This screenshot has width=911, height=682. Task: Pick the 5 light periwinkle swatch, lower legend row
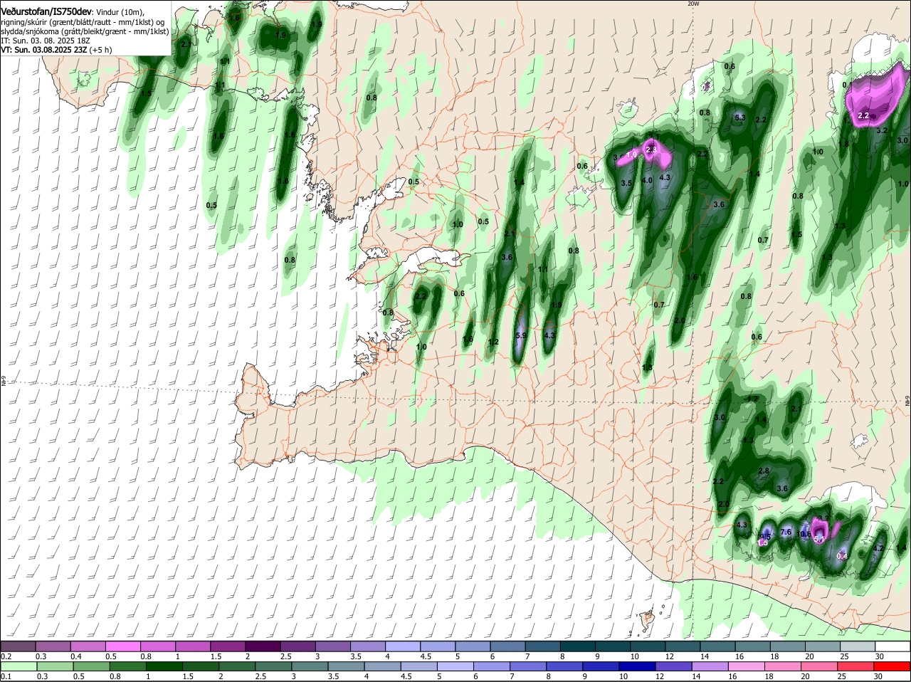point(455,666)
